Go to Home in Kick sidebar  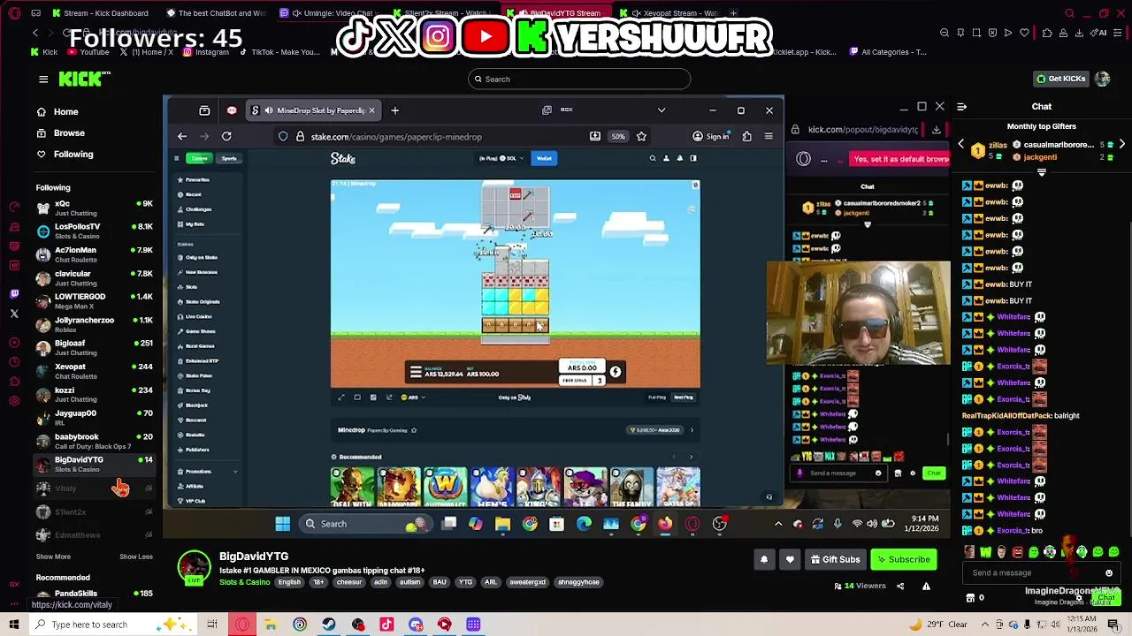coord(65,112)
